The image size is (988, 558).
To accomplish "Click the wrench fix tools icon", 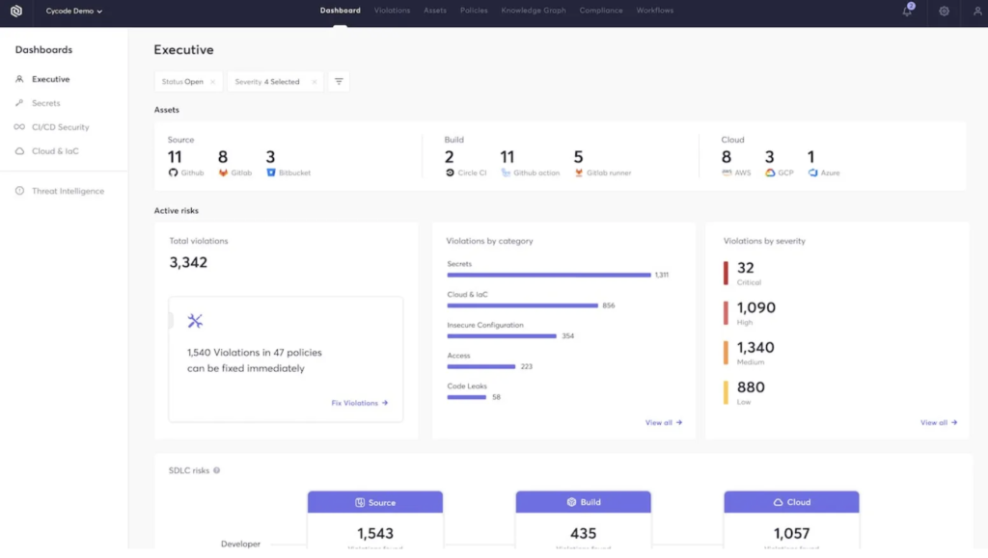I will 195,321.
